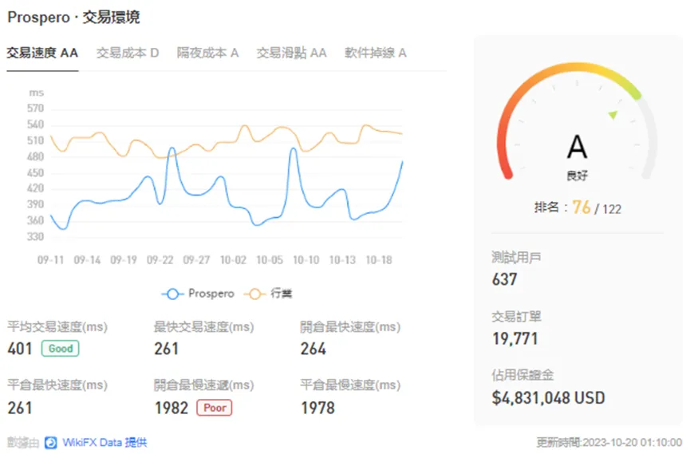690x454 pixels.
Task: Click the 10-18 date on chart axis
Action: (x=379, y=260)
